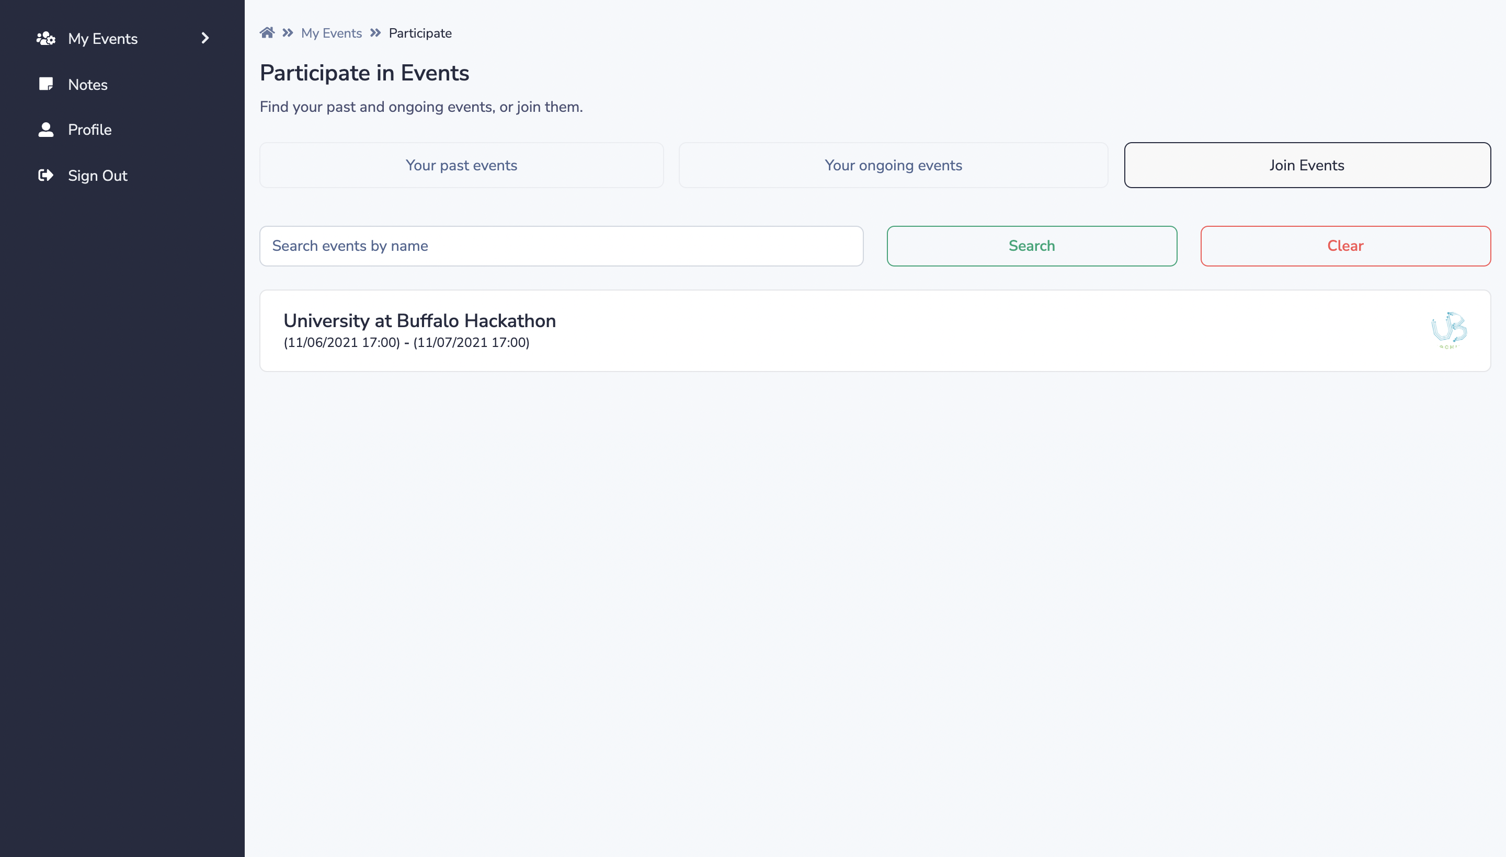Click the My Events sidebar icon

pyautogui.click(x=46, y=39)
